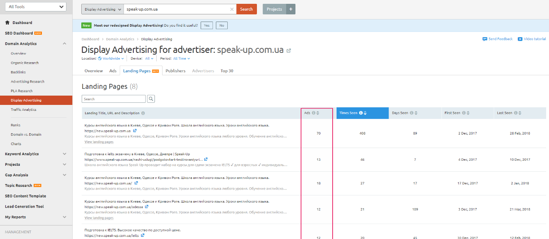Image resolution: width=549 pixels, height=239 pixels.
Task: Open external link icon next to speak-up.com.ua heading
Action: [289, 50]
